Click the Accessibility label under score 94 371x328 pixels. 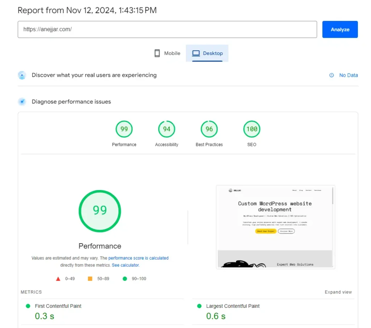167,144
